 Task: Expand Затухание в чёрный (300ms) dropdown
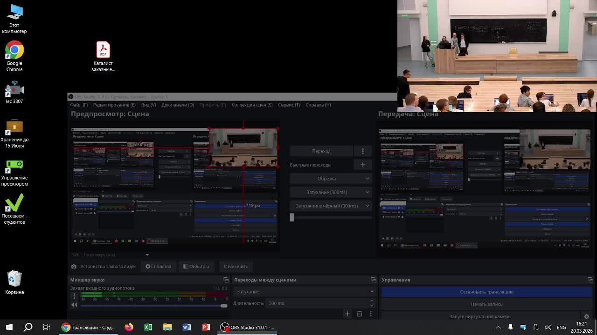[x=331, y=206]
